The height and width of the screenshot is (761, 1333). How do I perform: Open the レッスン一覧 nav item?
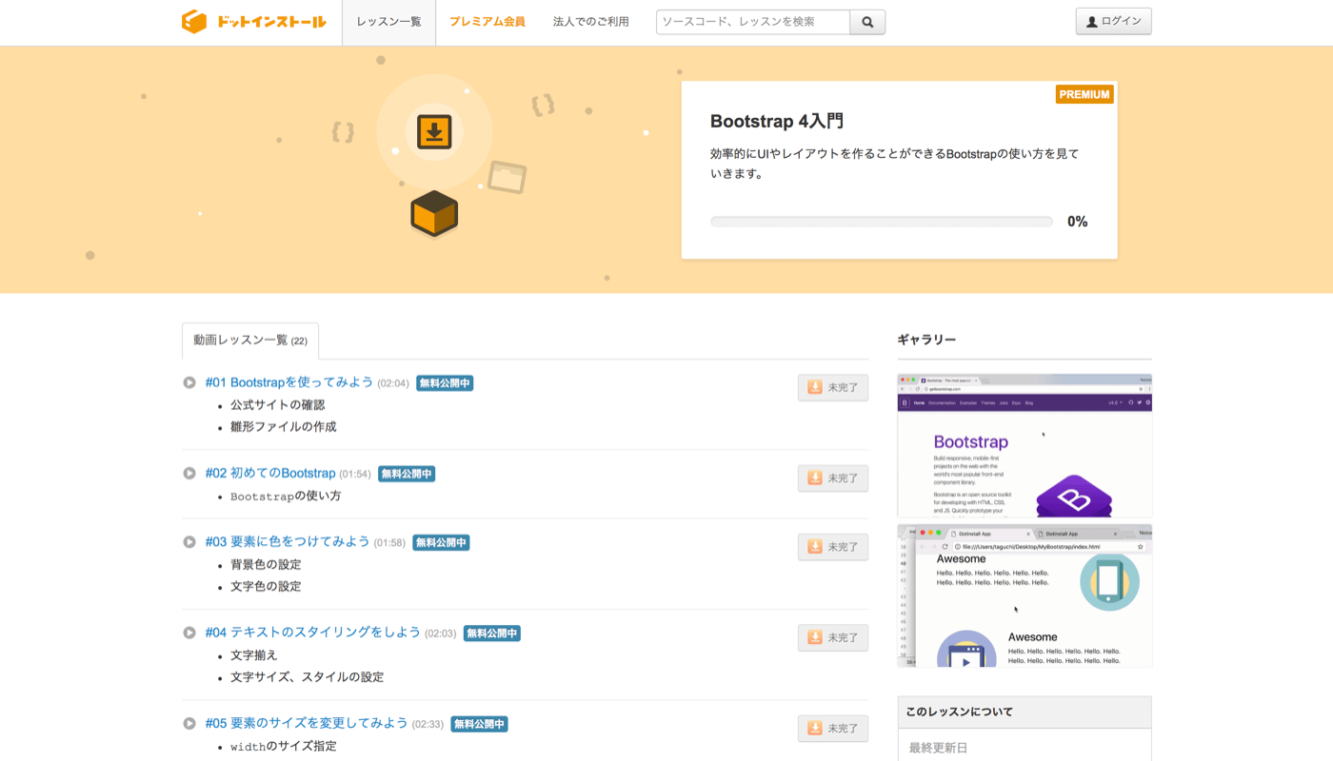pos(388,22)
